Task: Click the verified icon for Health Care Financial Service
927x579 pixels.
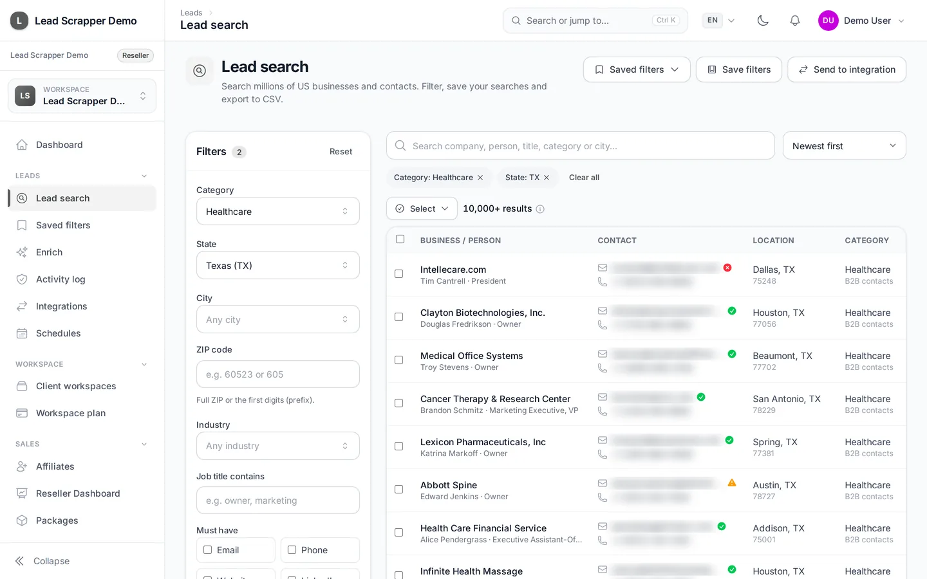Action: [x=722, y=526]
